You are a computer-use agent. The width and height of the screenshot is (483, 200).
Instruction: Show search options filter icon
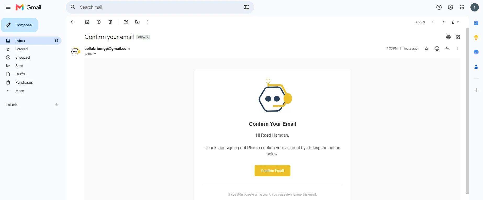[247, 7]
